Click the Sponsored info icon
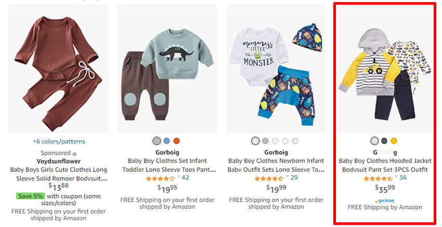Viewport: 442px width, 227px height. click(74, 154)
